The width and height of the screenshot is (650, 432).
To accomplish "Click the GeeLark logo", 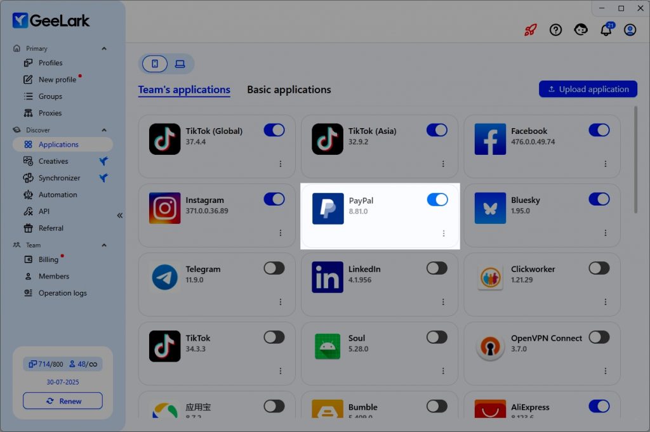I will coord(51,20).
